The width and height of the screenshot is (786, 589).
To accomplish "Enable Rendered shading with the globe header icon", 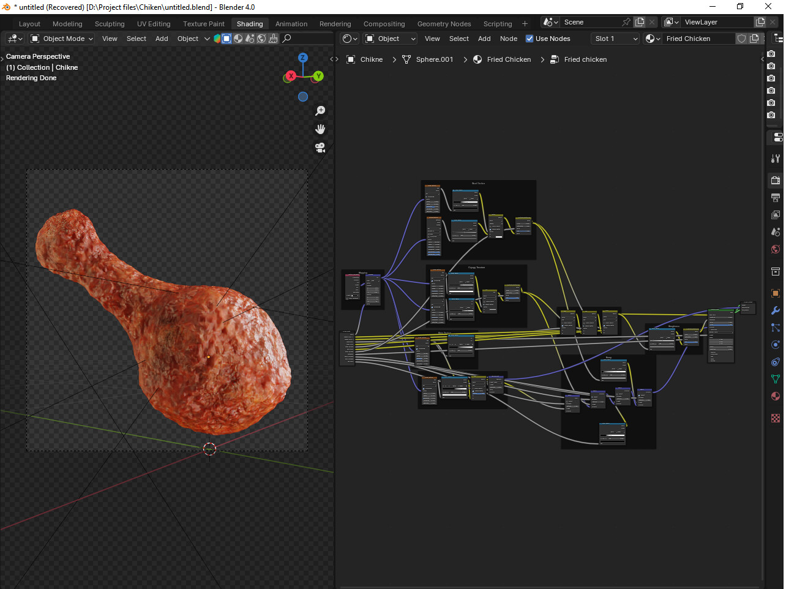I will [261, 39].
